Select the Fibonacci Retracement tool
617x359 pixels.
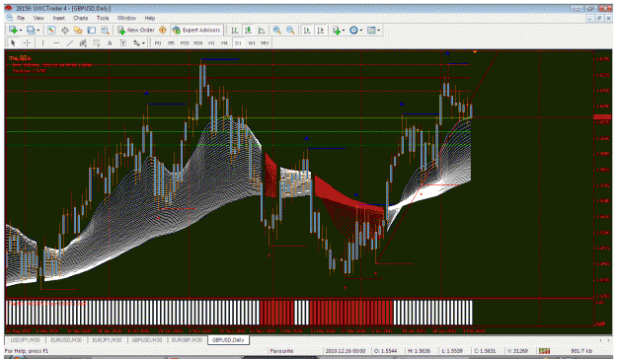(97, 42)
